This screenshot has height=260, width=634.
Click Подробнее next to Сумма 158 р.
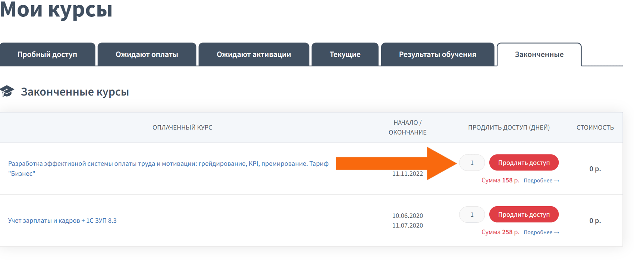[x=541, y=181]
